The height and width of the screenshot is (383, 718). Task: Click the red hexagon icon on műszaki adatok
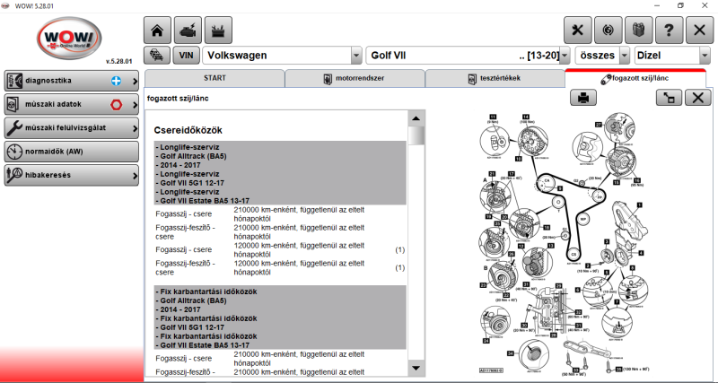point(117,105)
